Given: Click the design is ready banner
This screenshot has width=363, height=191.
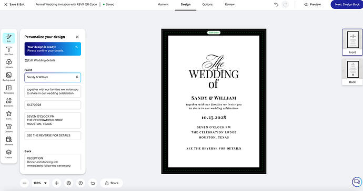Looking at the screenshot, I should click(53, 49).
